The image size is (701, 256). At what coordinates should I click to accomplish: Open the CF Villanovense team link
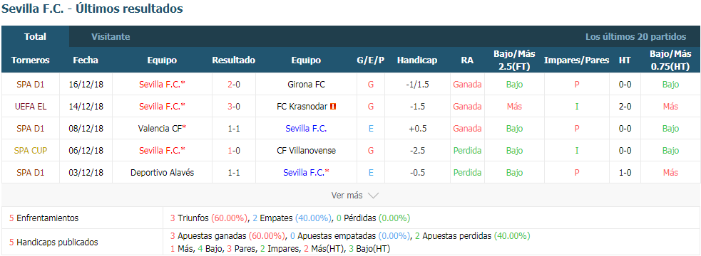tap(306, 151)
